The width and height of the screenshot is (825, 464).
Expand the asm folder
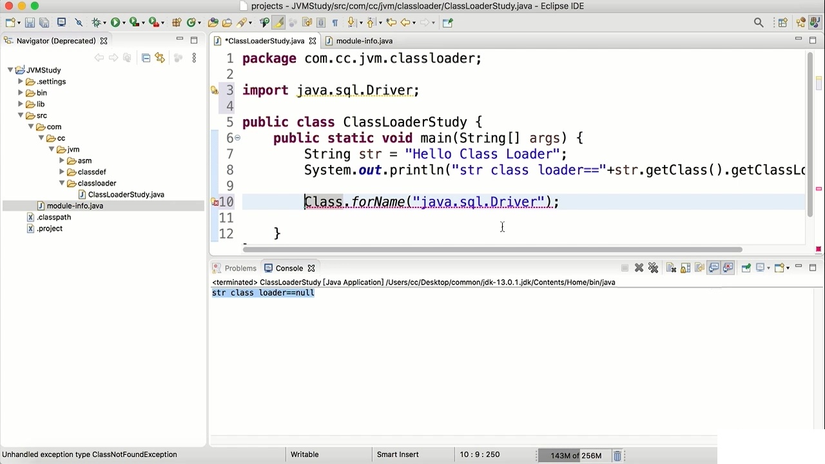[62, 160]
